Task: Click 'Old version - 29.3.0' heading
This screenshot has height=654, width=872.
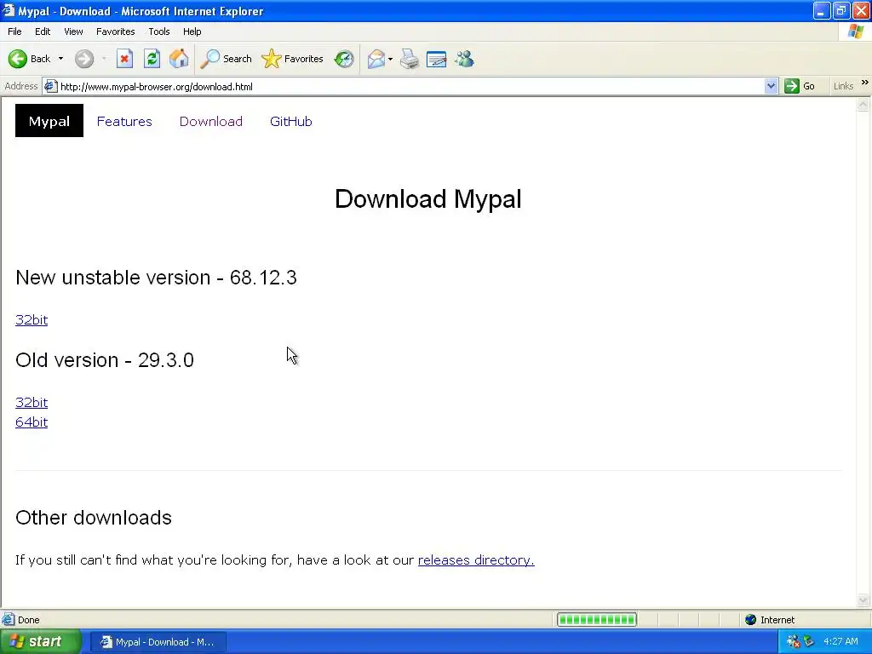Action: (x=105, y=360)
